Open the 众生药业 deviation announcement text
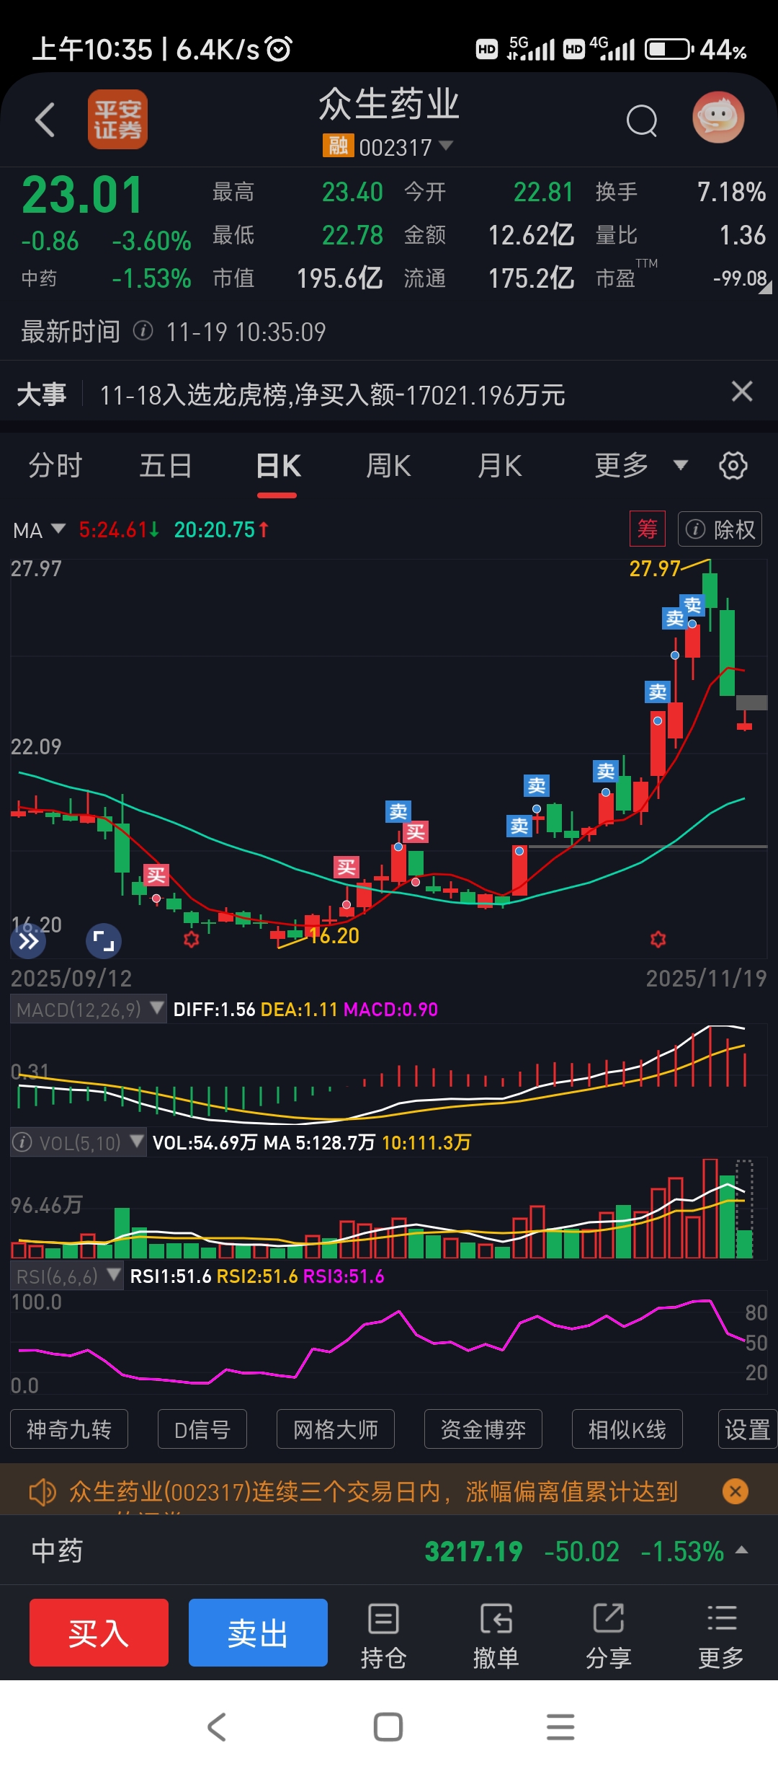Image resolution: width=778 pixels, height=1774 pixels. (374, 1491)
